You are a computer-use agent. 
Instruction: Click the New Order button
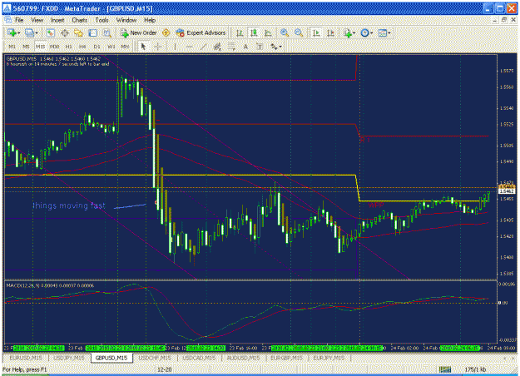pos(138,32)
